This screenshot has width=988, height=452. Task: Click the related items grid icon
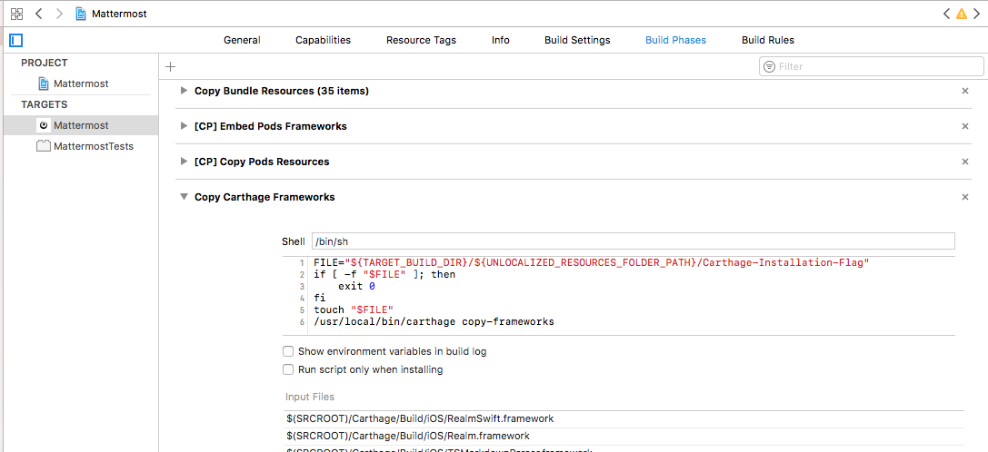16,14
